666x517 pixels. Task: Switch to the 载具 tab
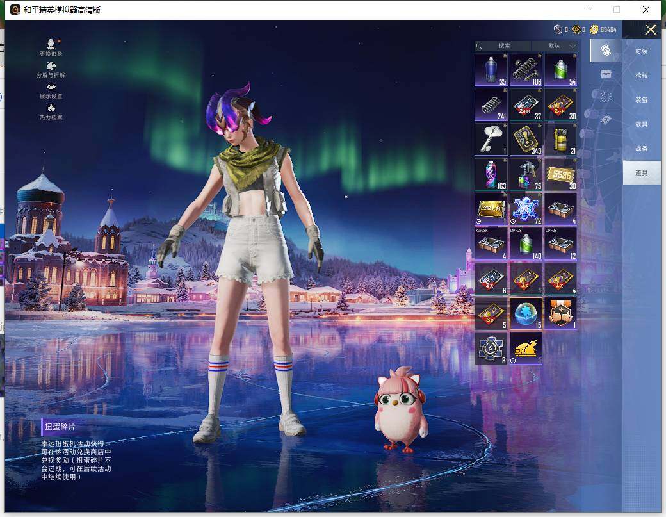[642, 124]
